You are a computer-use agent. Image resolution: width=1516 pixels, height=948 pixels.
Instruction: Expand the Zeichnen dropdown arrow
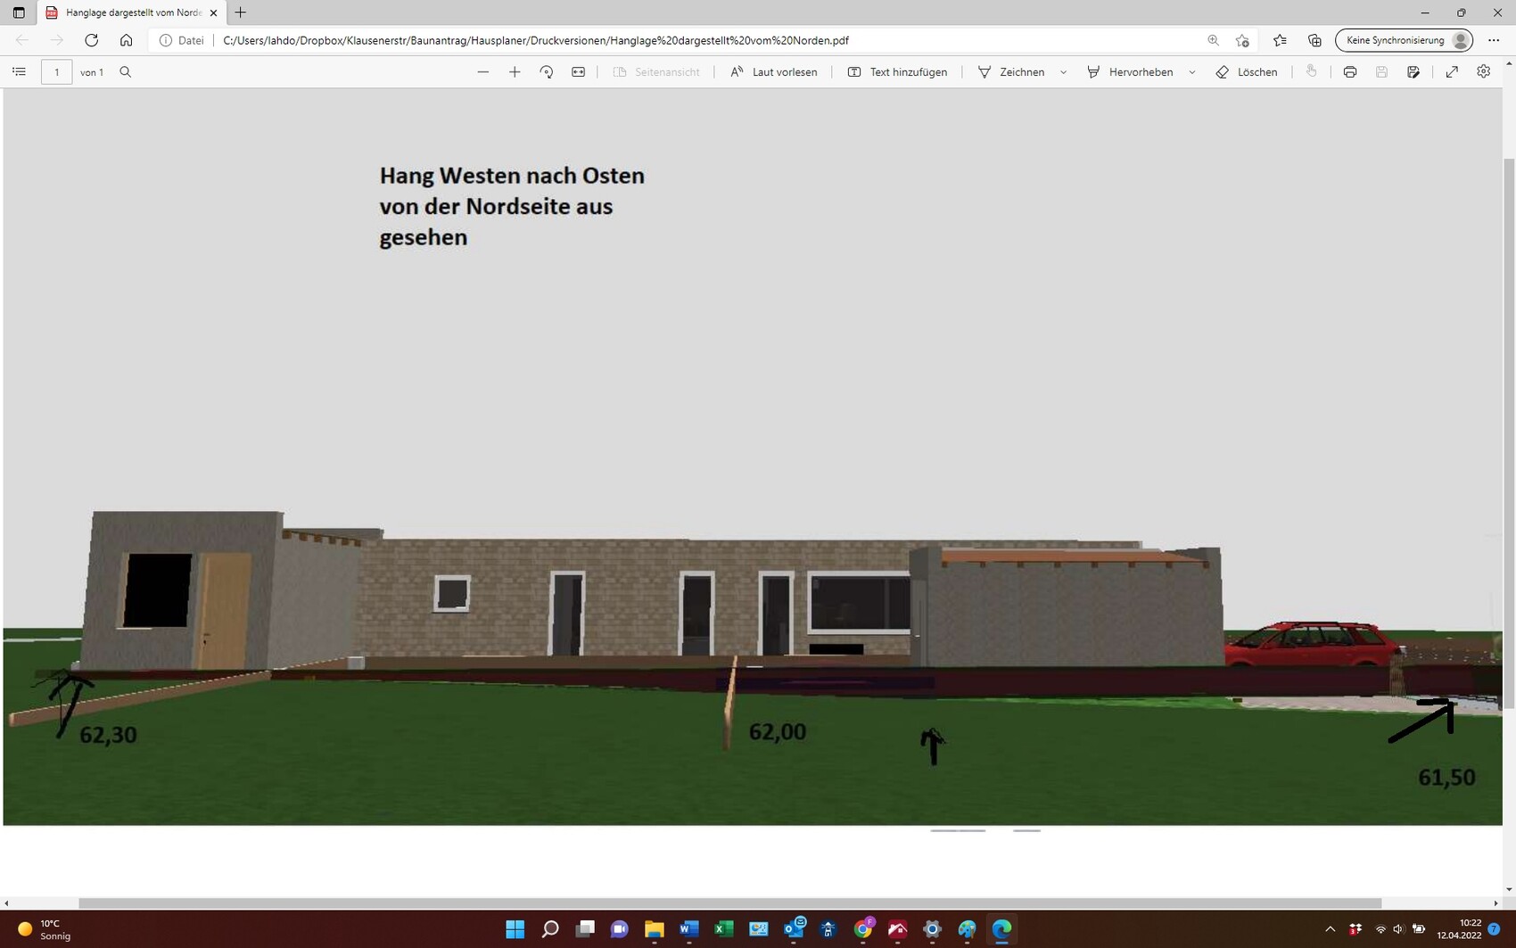click(x=1063, y=72)
